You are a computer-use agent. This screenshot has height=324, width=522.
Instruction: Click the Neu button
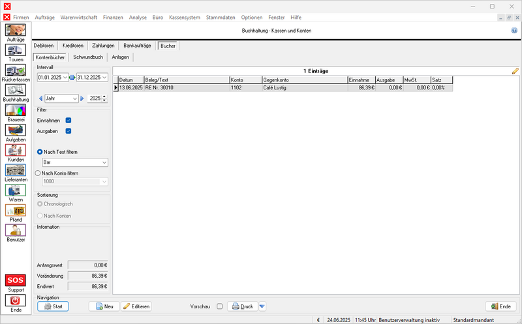[x=104, y=306]
